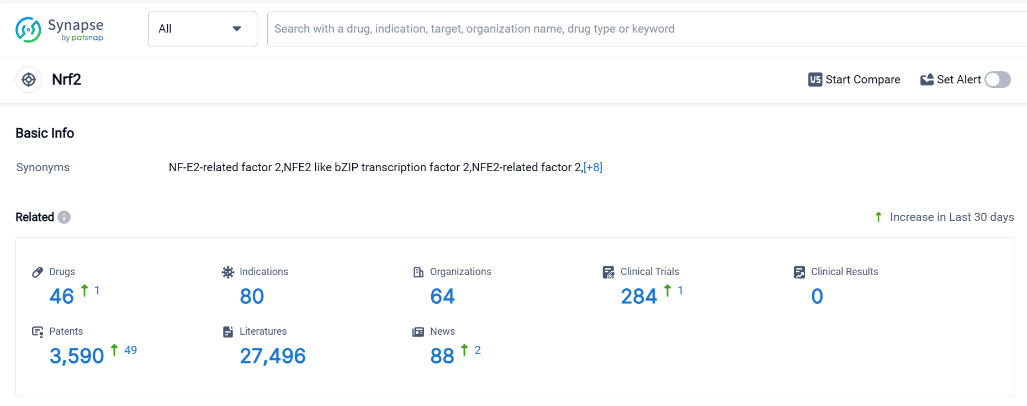Click the Organizations building icon
The height and width of the screenshot is (406, 1027).
pos(419,272)
